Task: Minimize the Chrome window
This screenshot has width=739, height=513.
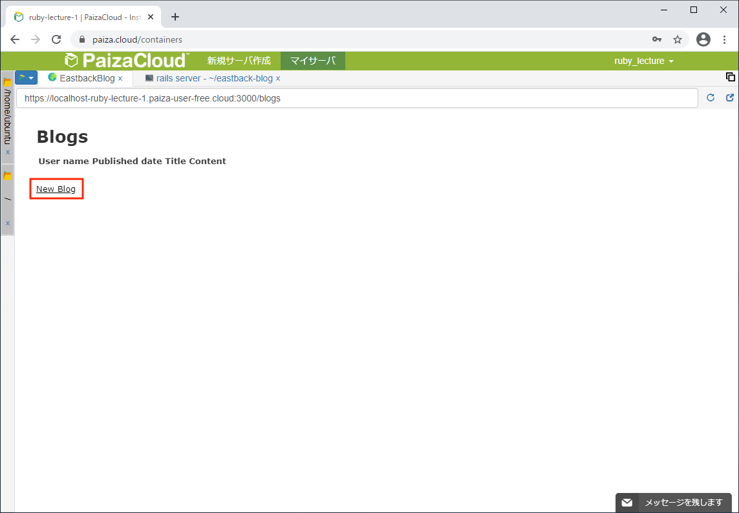Action: point(663,10)
